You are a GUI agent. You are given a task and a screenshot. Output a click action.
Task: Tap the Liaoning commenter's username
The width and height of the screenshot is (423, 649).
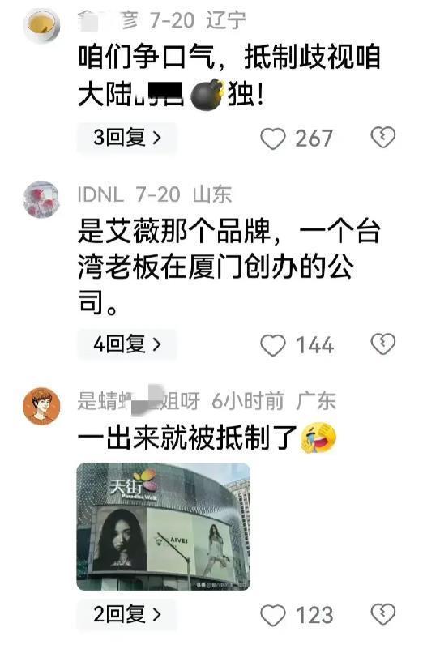(x=108, y=20)
